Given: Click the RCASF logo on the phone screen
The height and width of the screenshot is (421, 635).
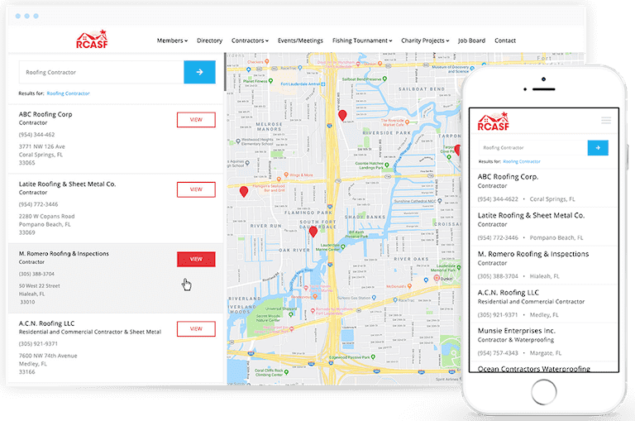Looking at the screenshot, I should tap(494, 121).
